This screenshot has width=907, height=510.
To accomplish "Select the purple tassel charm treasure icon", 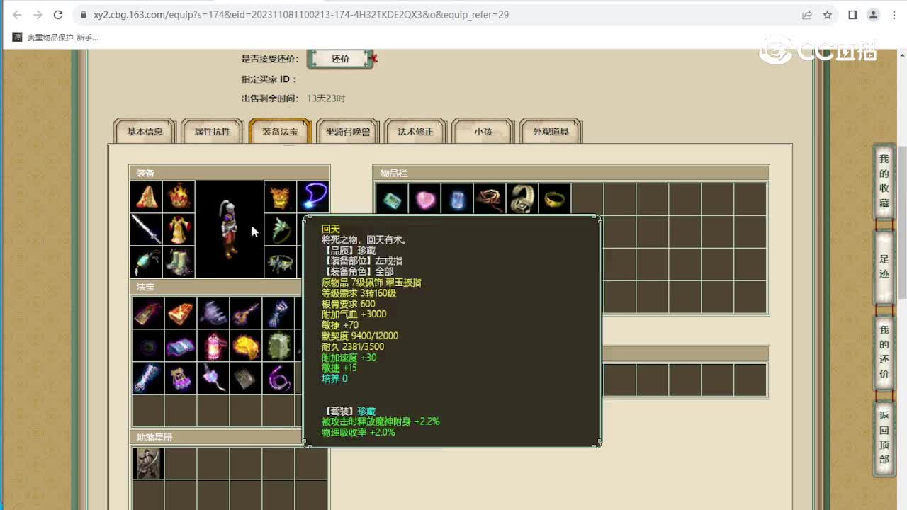I will (213, 378).
